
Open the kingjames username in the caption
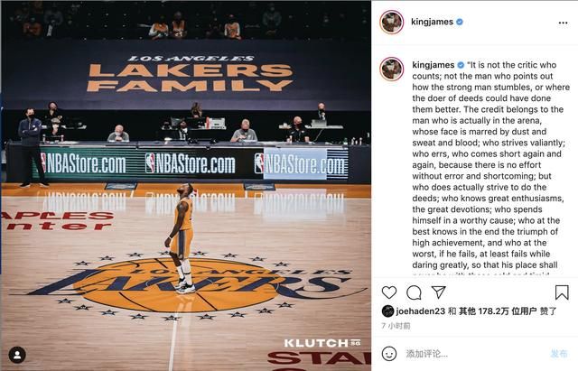pyautogui.click(x=433, y=65)
